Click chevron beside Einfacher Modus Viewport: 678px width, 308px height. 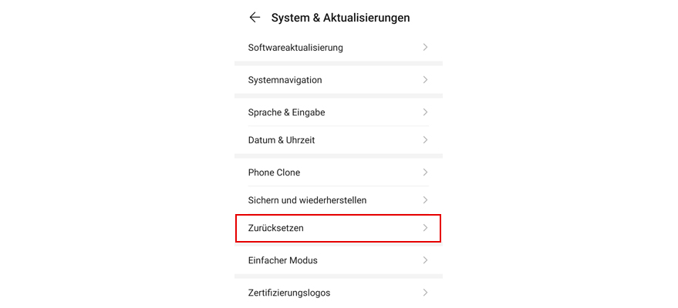click(425, 260)
